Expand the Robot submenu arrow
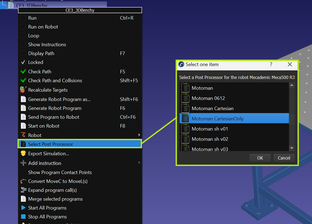Image resolution: width=312 pixels, height=224 pixels. [x=139, y=135]
